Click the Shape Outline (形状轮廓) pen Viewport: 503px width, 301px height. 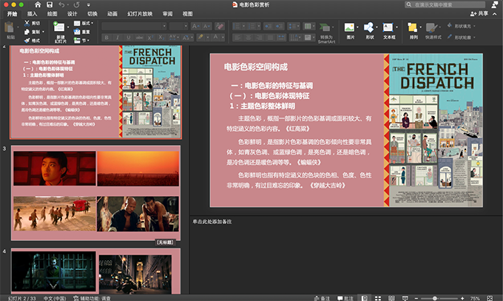(450, 37)
